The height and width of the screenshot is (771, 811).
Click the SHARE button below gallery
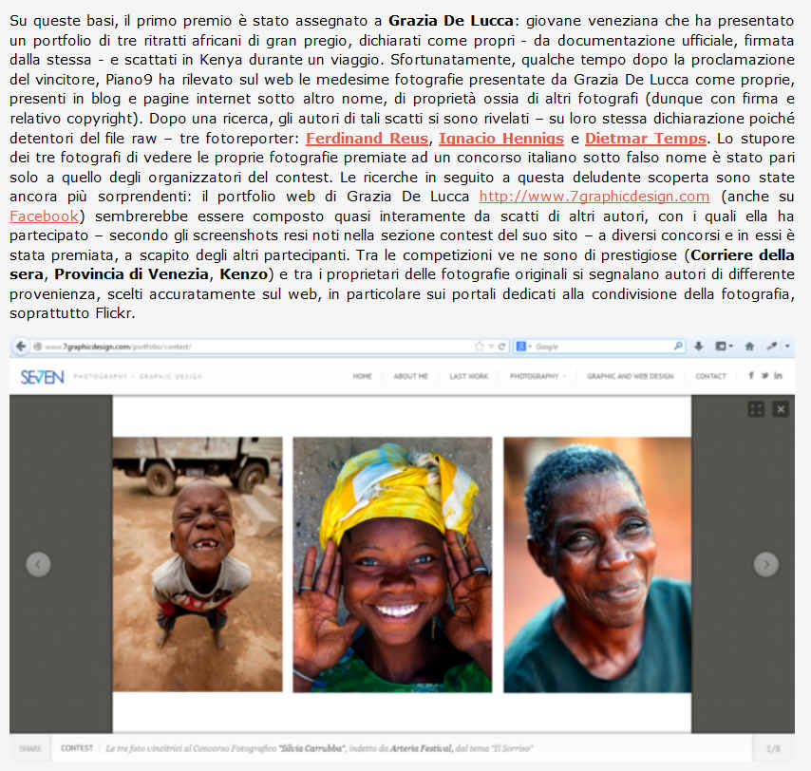tap(30, 749)
